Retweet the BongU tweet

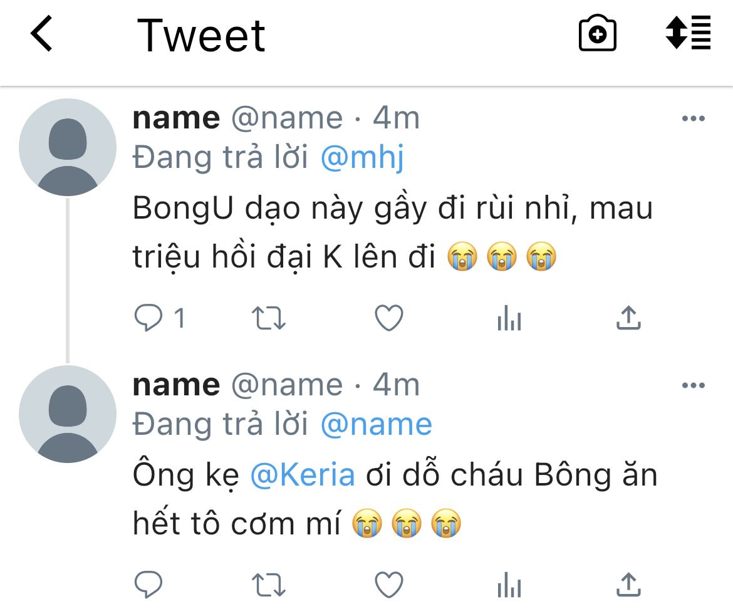(269, 319)
